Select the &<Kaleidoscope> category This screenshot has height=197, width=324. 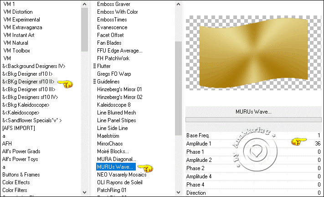coord(21,113)
